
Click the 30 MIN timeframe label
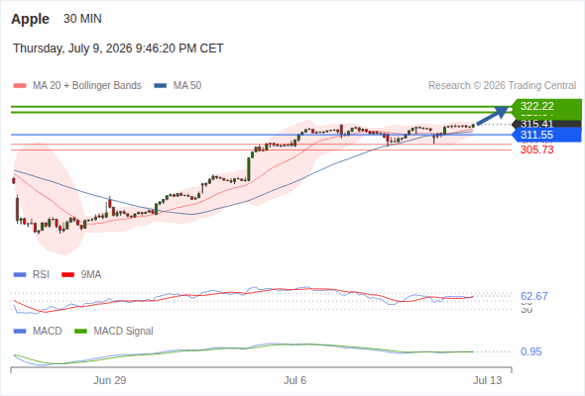click(x=82, y=19)
